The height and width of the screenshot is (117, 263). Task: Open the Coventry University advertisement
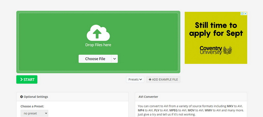click(x=216, y=38)
